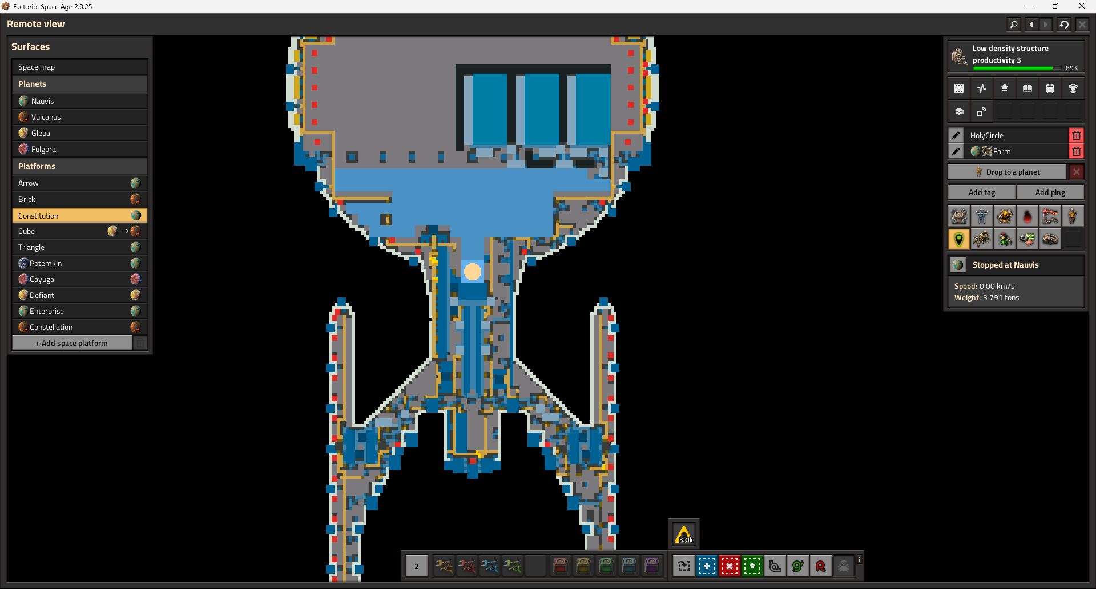Open the production statistics graph icon
Image resolution: width=1096 pixels, height=589 pixels.
coord(981,88)
